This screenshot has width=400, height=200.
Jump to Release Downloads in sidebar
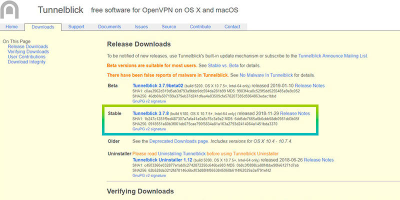(28, 46)
